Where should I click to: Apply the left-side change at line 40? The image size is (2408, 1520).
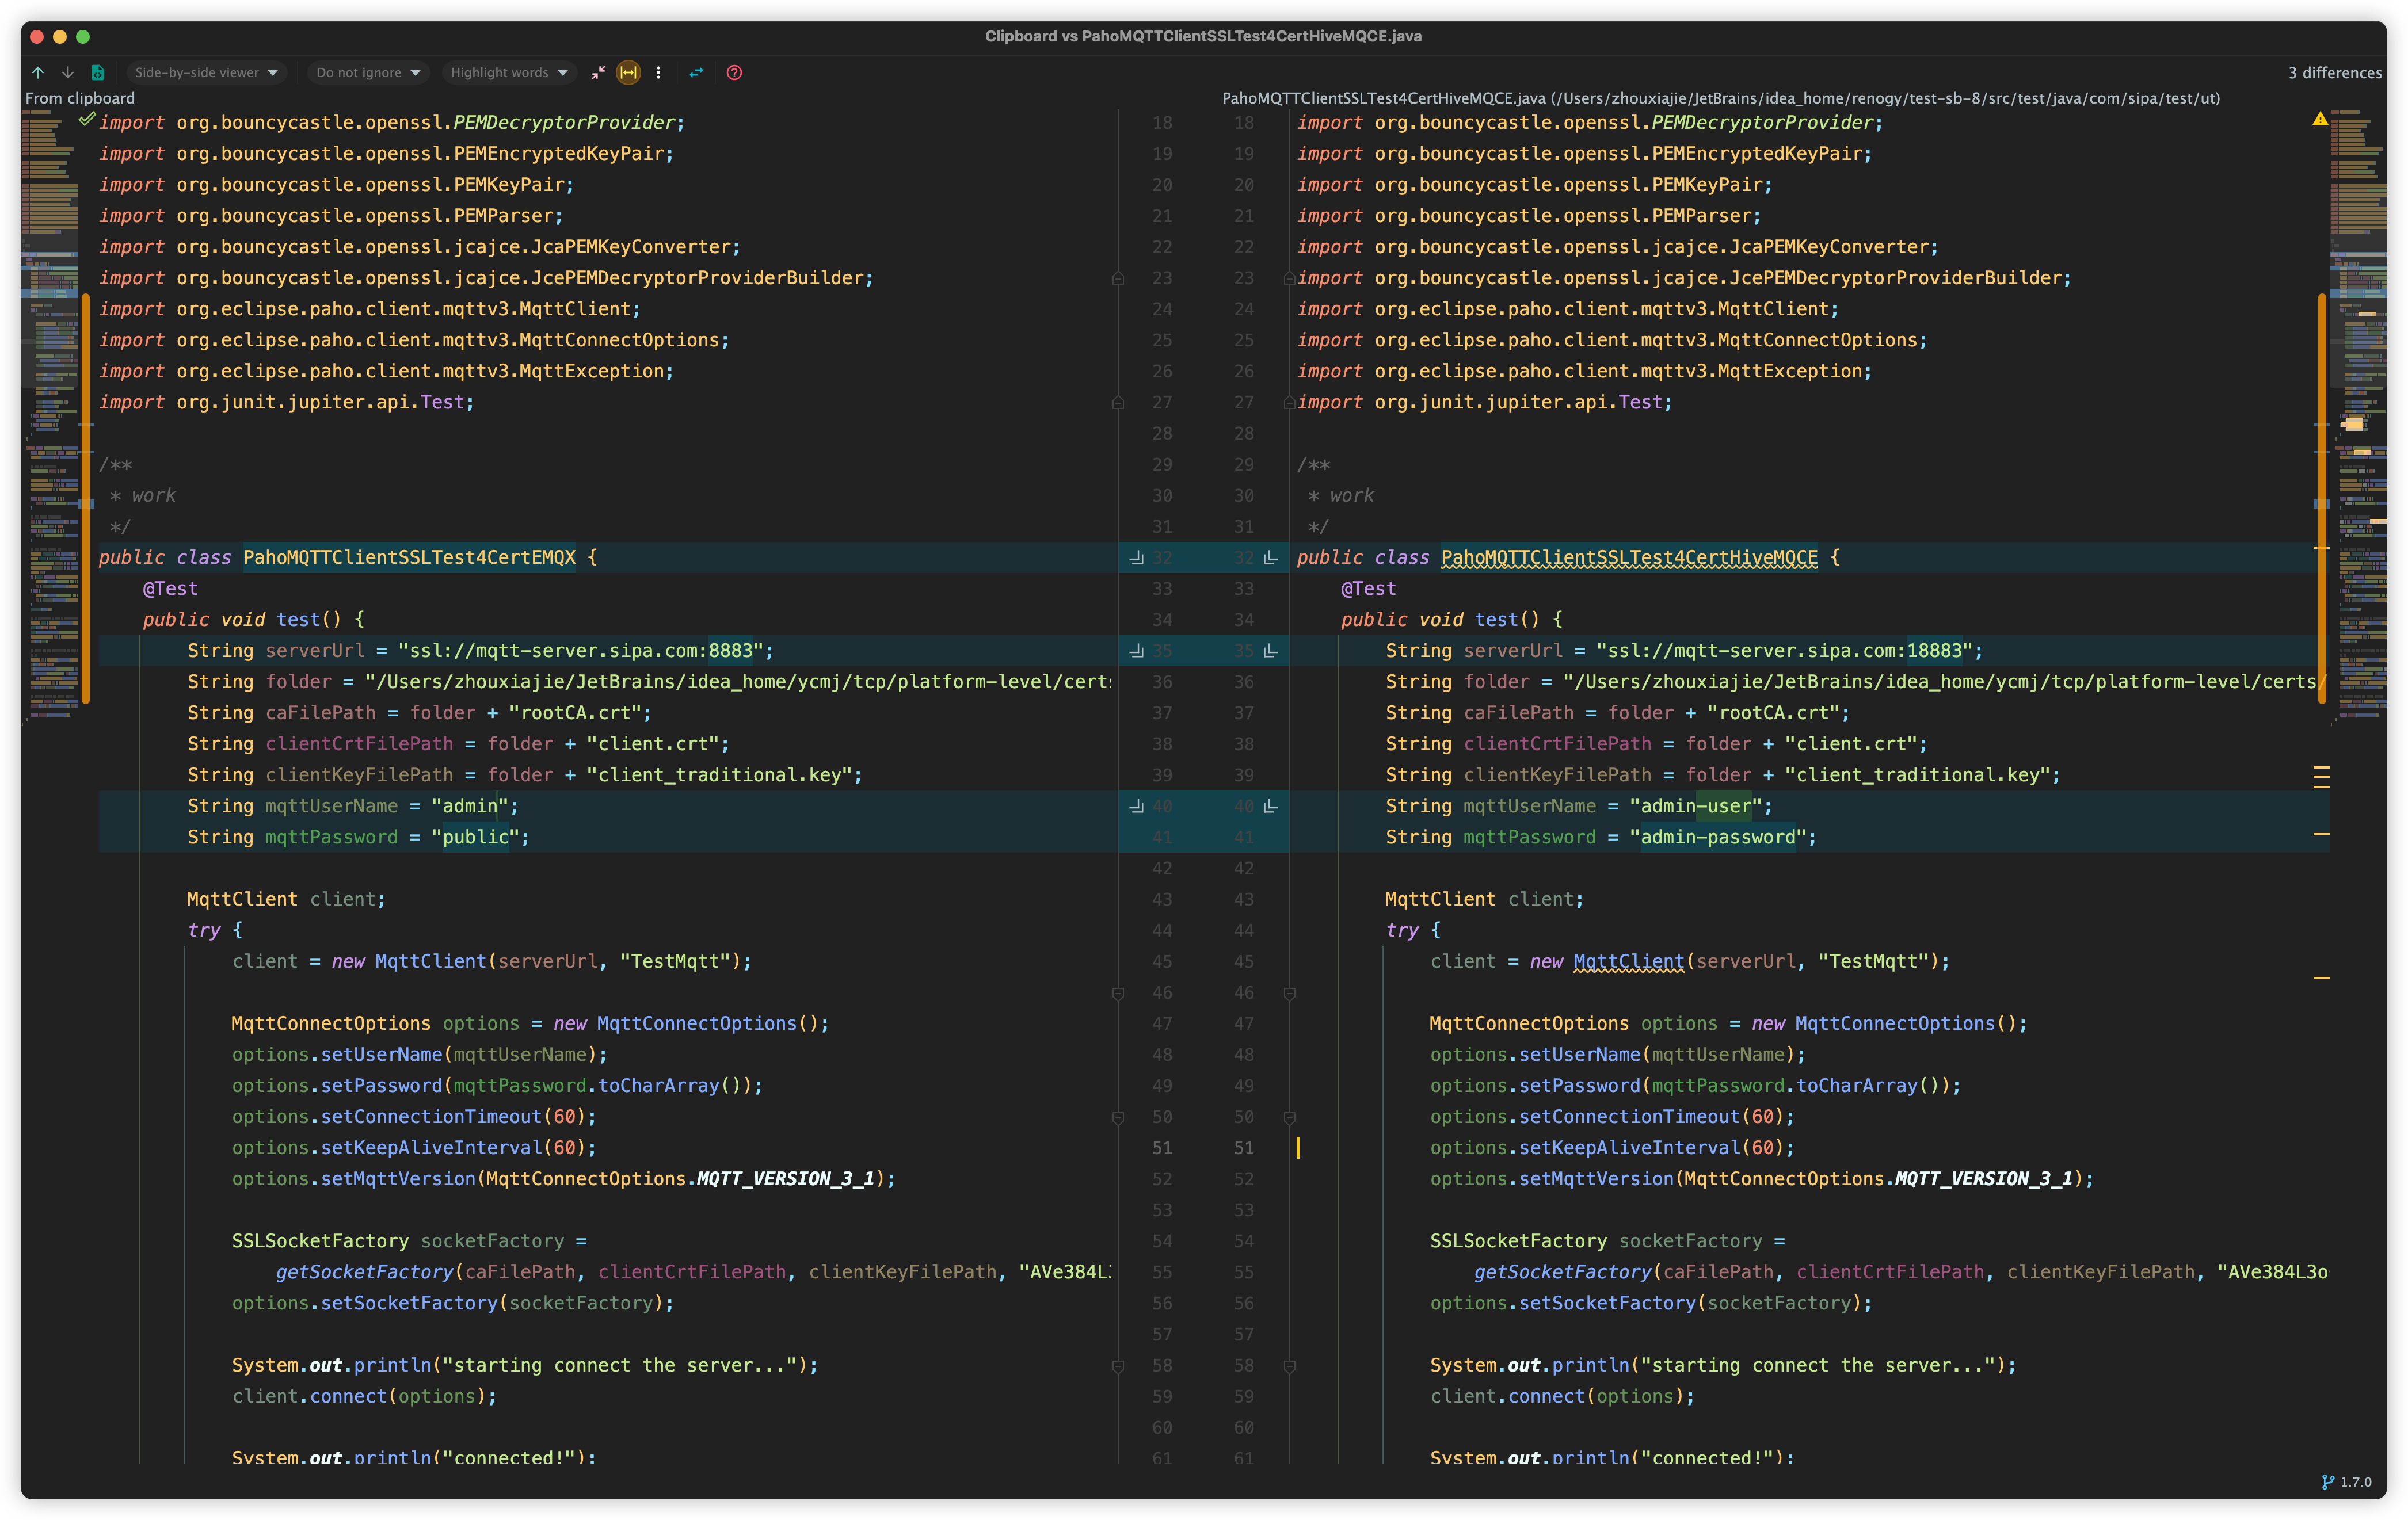(1137, 805)
